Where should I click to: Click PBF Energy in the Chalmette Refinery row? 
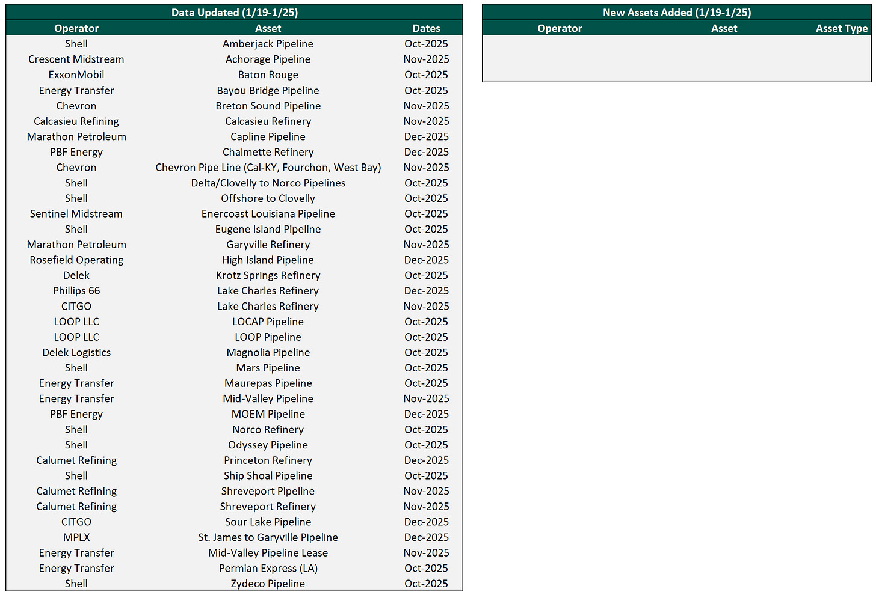76,152
